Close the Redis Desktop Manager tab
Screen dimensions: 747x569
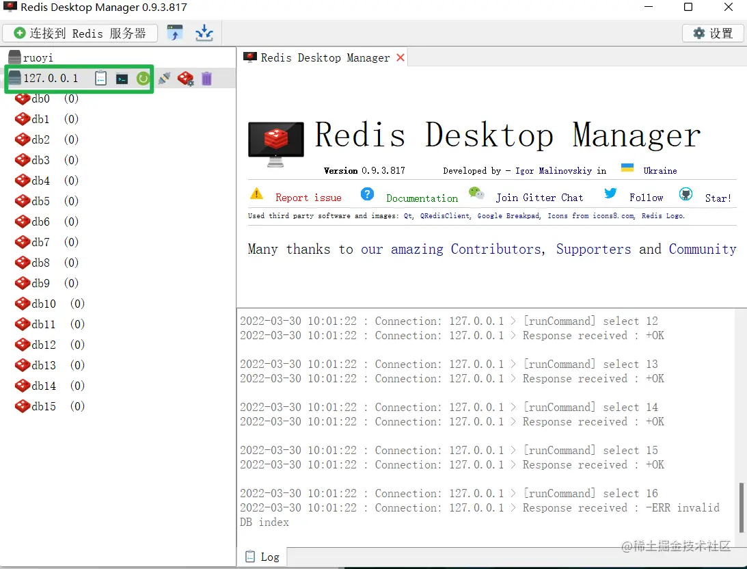click(400, 57)
